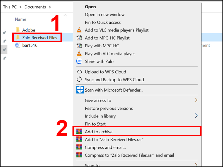223x167 pixels.
Task: Click WinRAR icon next to Add to archive
Action: (79, 132)
